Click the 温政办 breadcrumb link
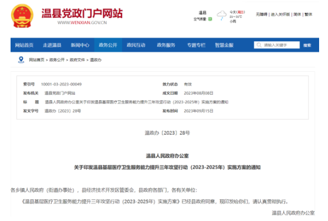Image resolution: width=328 pixels, height=221 pixels. point(96,60)
